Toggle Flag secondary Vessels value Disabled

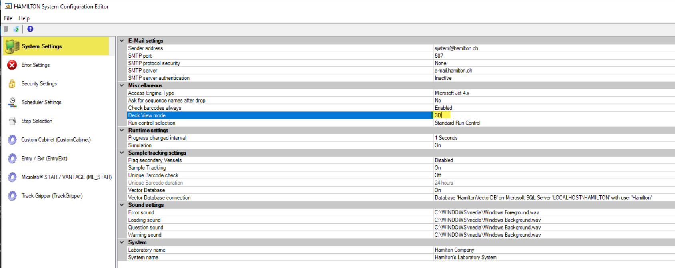coord(554,160)
